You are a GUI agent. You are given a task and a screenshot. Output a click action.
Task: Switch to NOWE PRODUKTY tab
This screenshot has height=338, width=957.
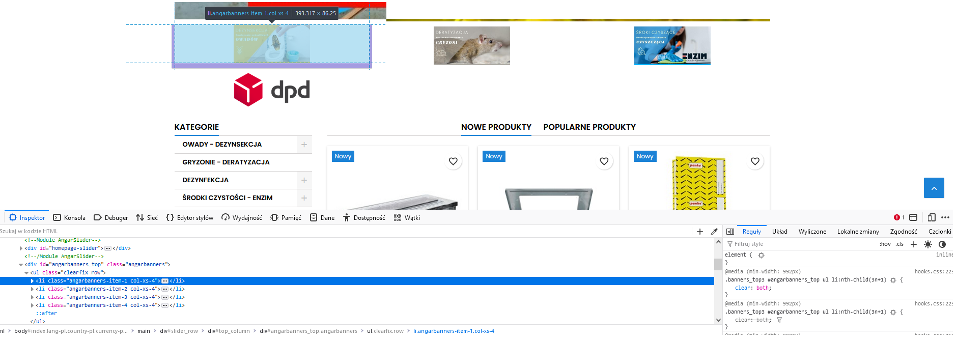496,127
